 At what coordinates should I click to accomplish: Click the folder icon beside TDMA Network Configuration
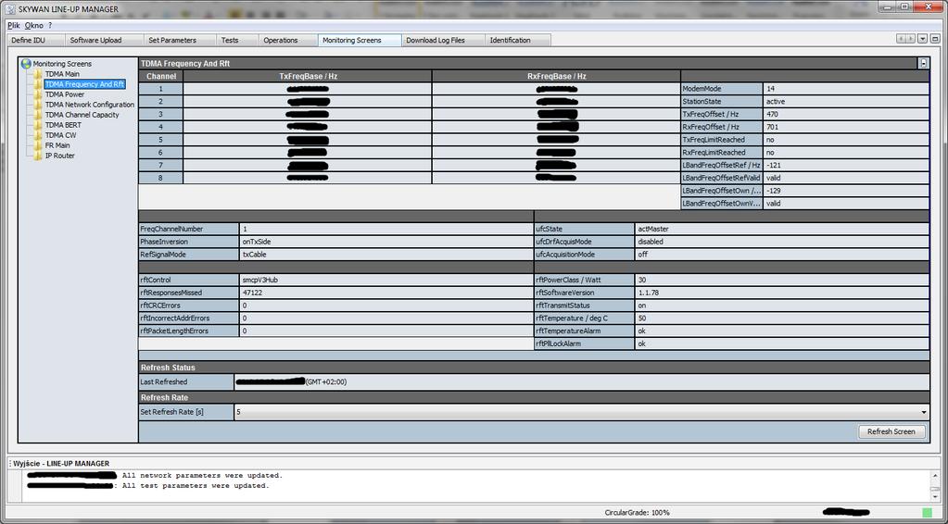point(38,105)
